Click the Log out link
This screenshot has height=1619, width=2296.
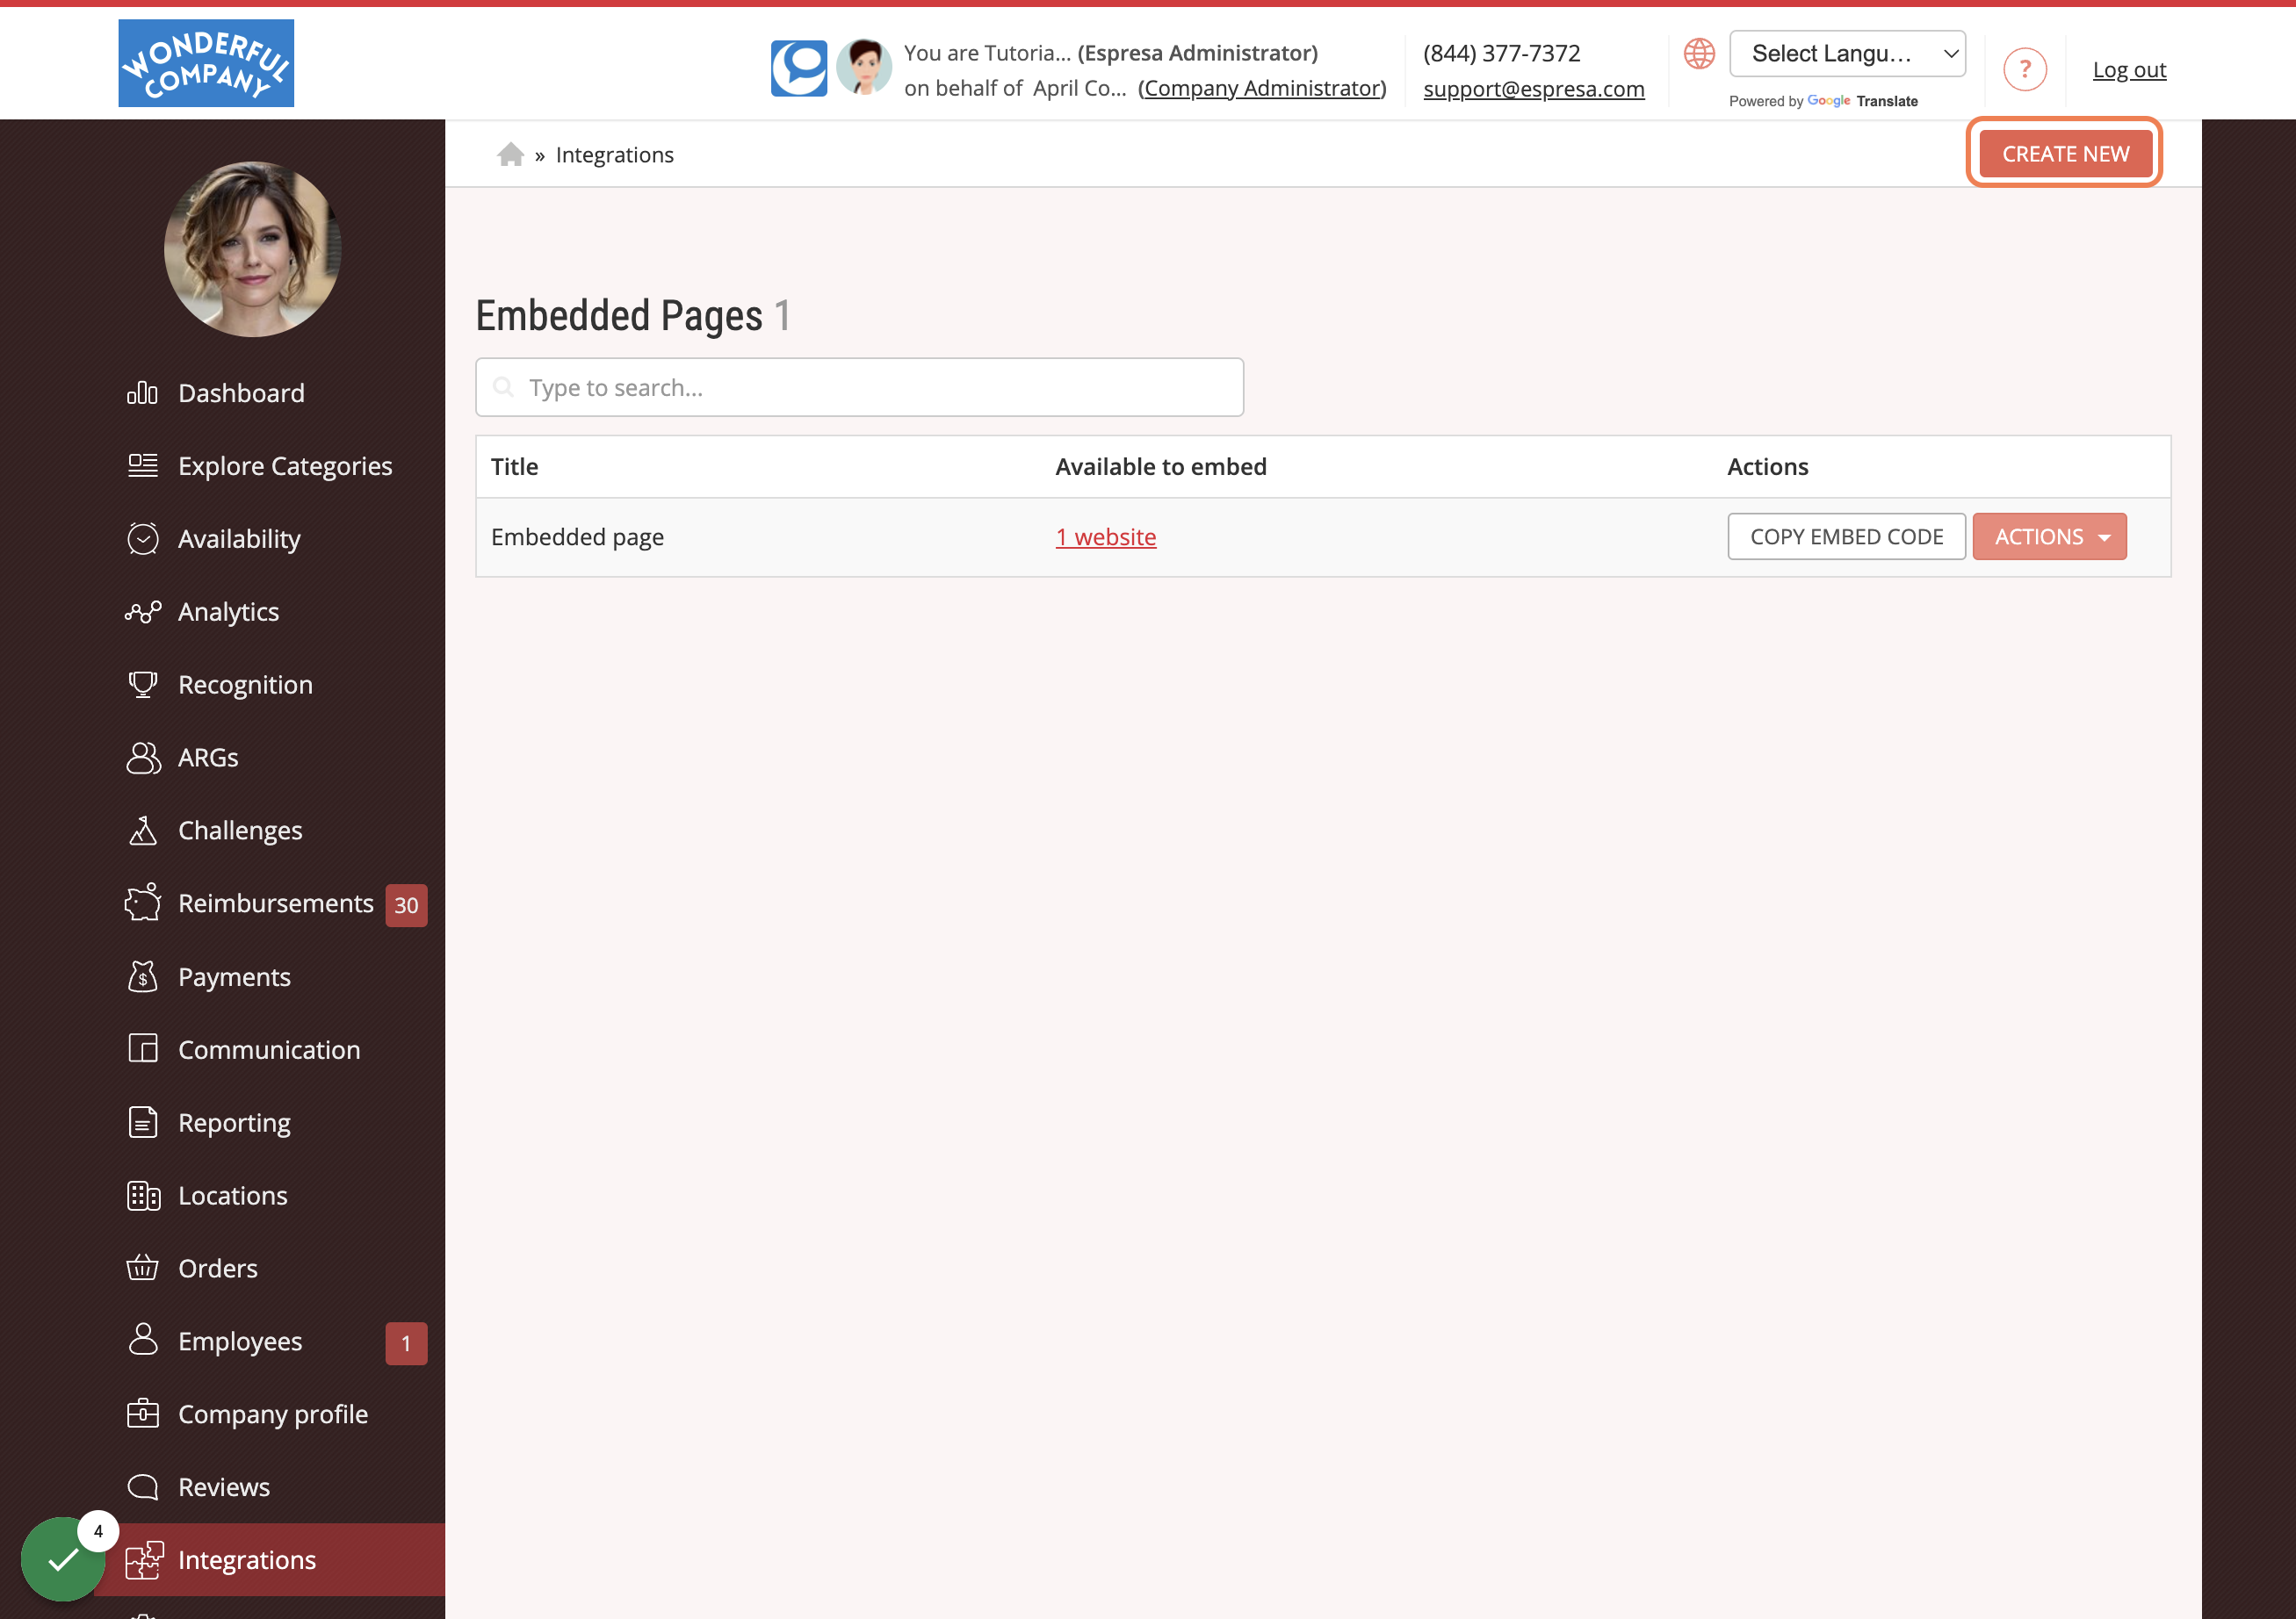point(2128,69)
